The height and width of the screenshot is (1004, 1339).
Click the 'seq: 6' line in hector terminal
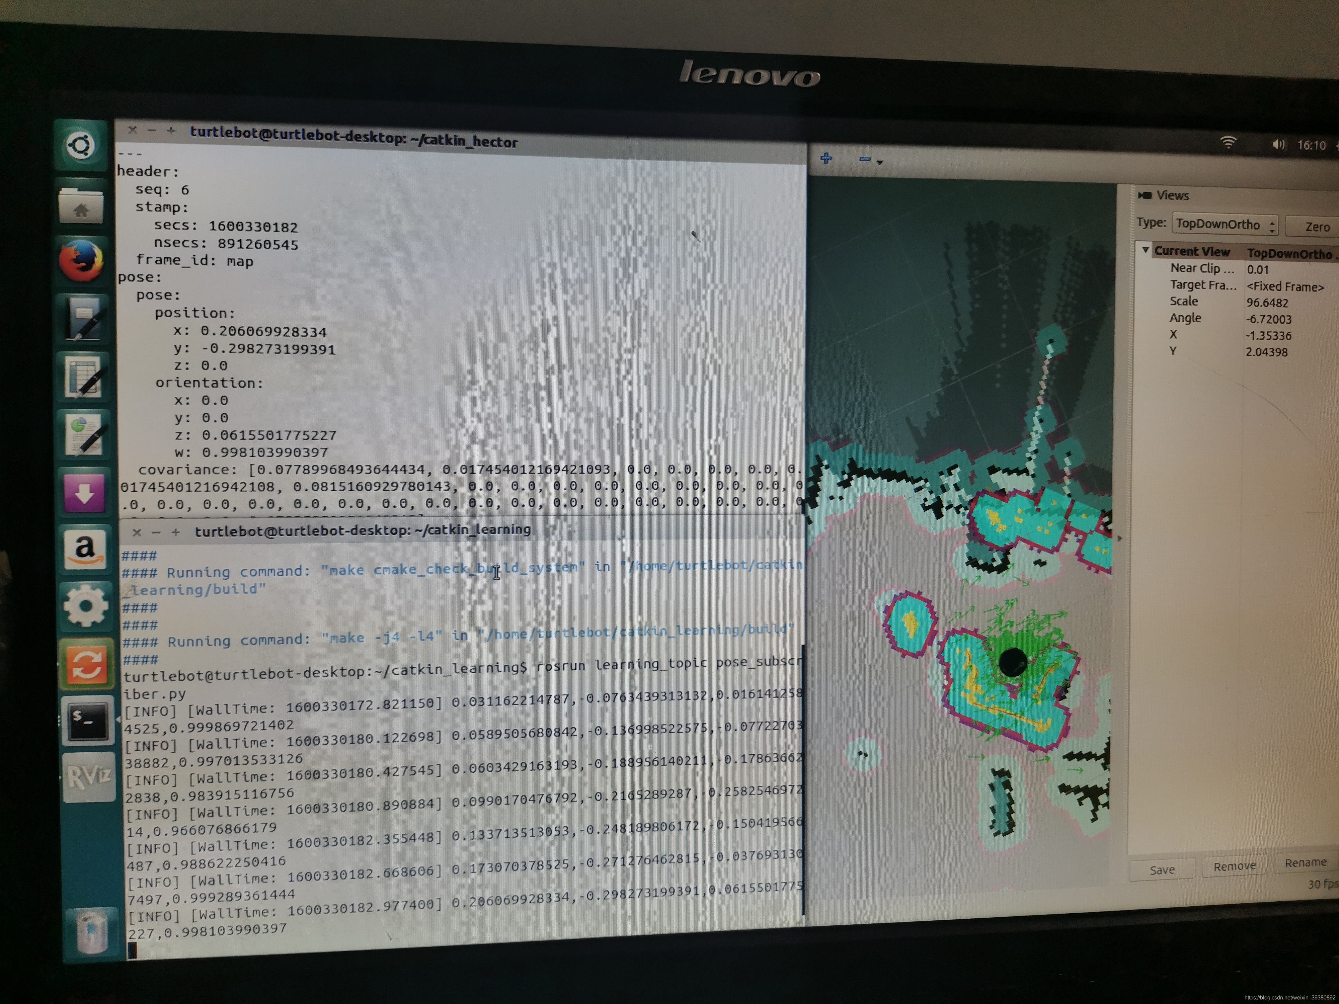(x=162, y=190)
